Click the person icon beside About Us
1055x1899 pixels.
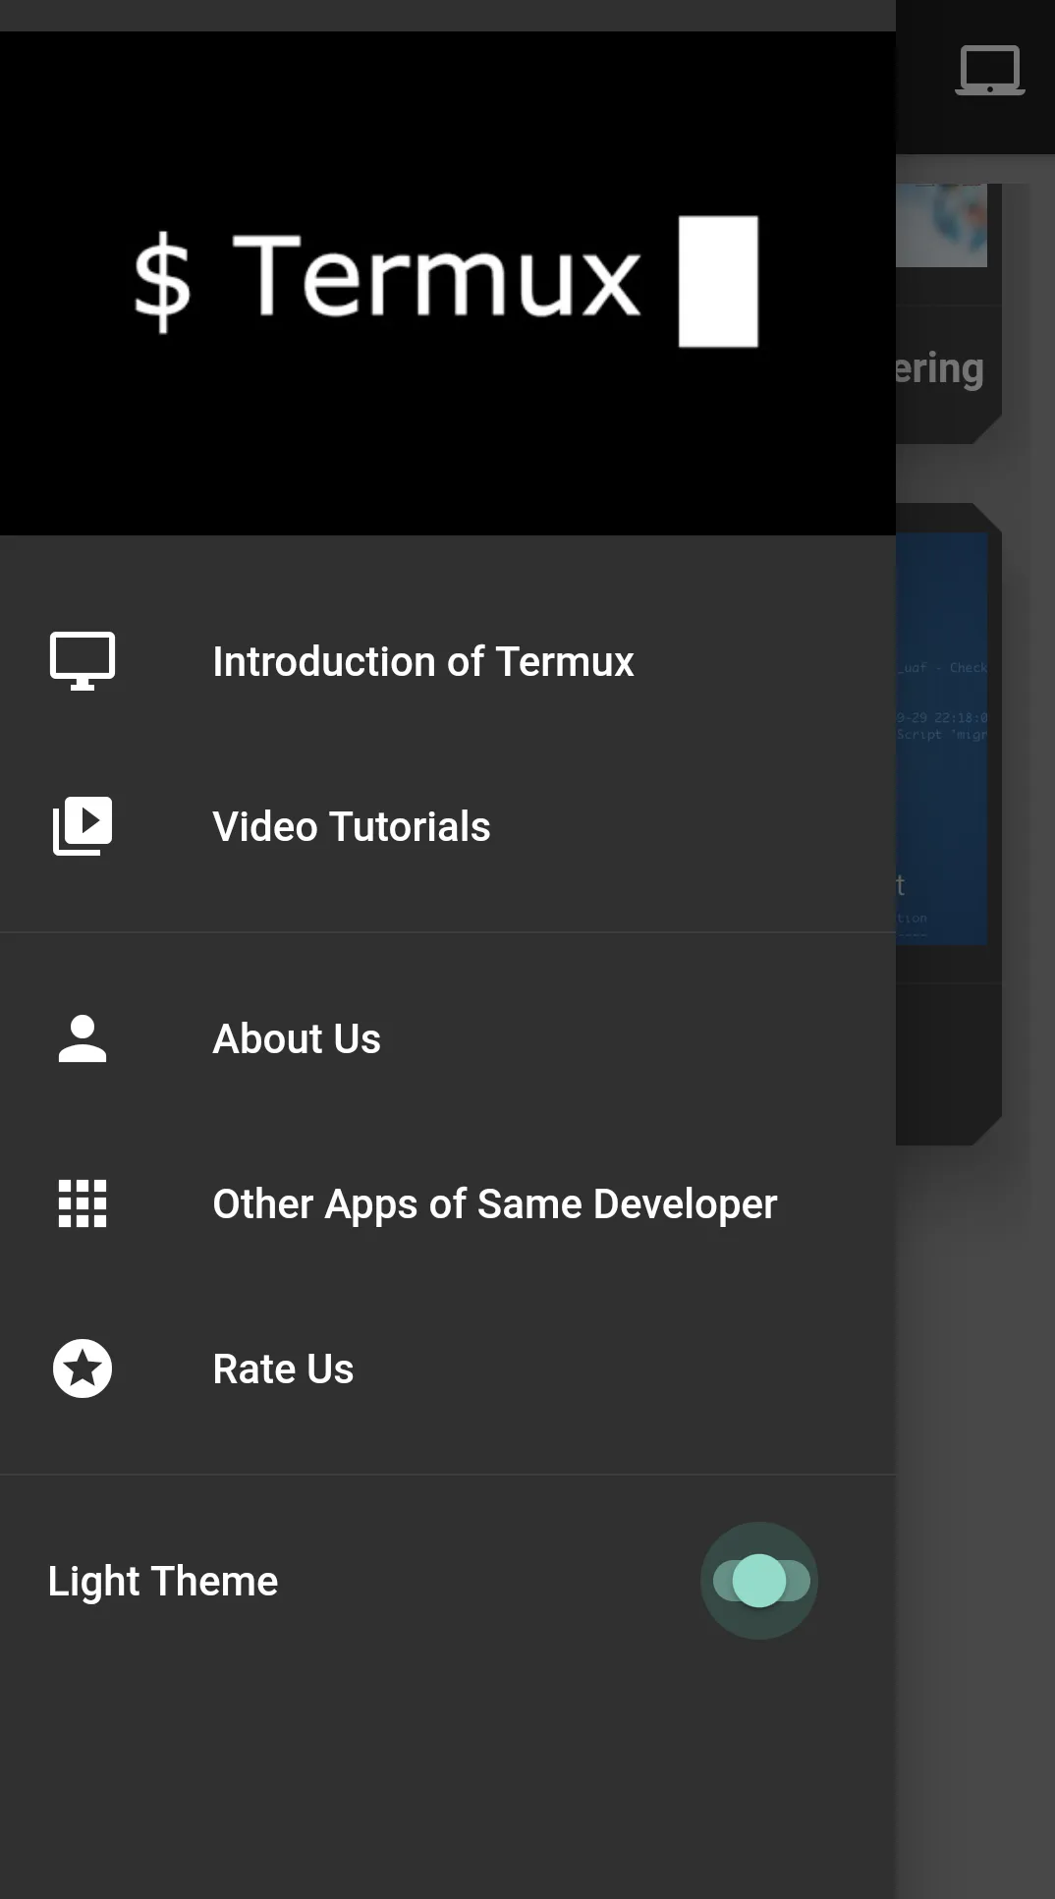tap(83, 1038)
